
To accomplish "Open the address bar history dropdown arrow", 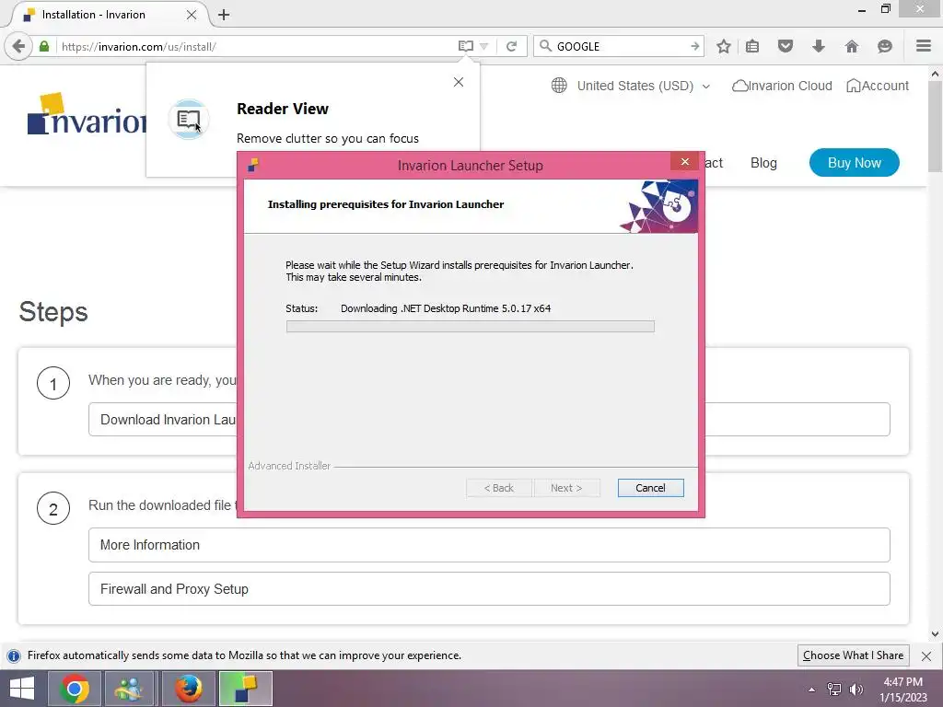I will [x=484, y=46].
